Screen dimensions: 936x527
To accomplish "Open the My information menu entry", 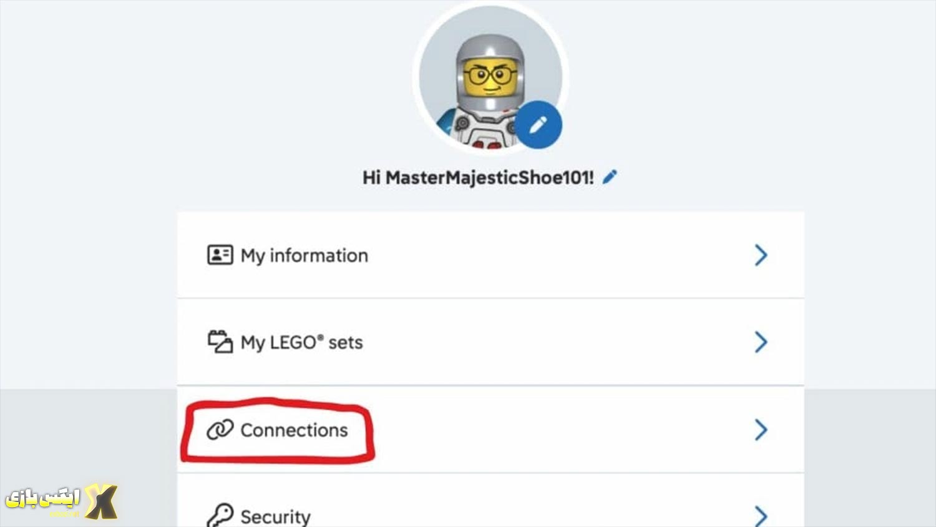I will pos(304,255).
